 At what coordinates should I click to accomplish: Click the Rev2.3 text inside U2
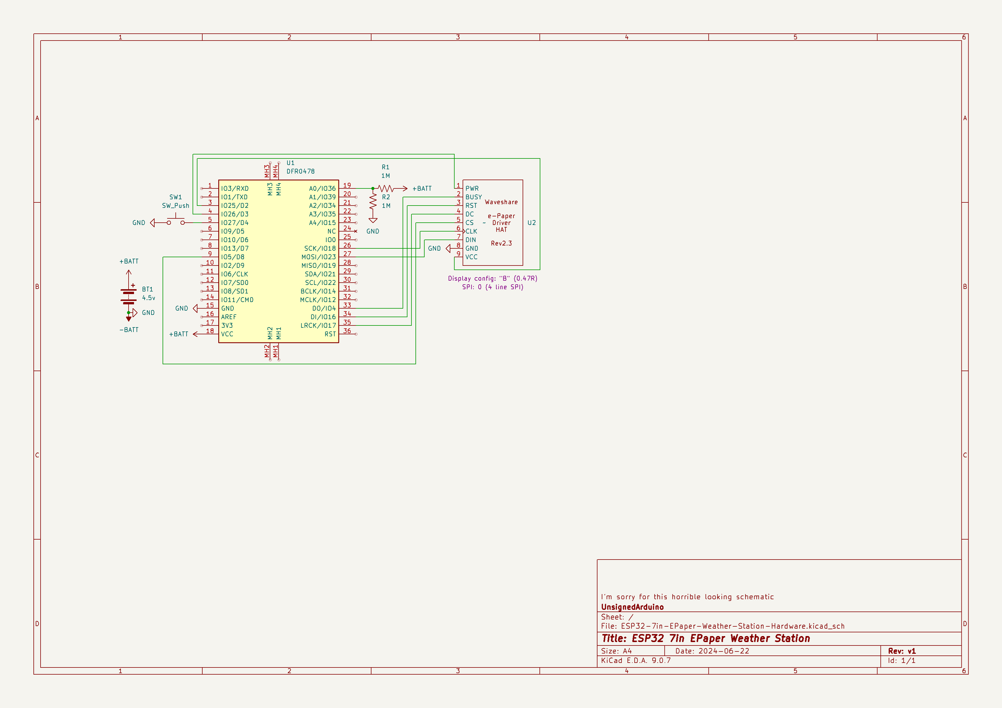(x=501, y=243)
